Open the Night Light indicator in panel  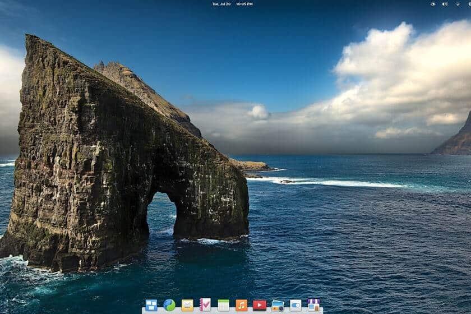tap(432, 4)
